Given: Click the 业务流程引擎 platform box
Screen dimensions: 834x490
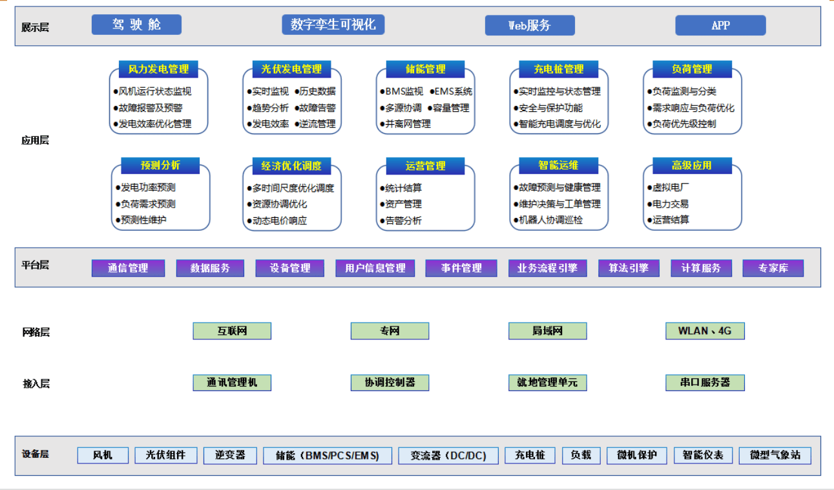Looking at the screenshot, I should click(547, 268).
